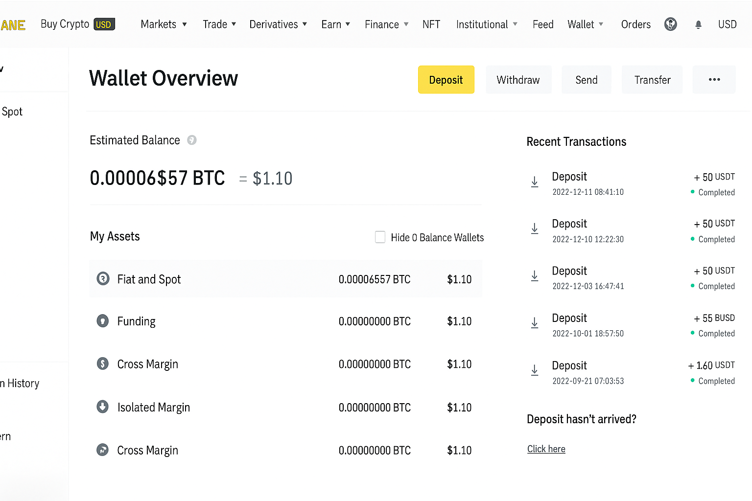Click the Isolated Margin wallet icon

103,407
